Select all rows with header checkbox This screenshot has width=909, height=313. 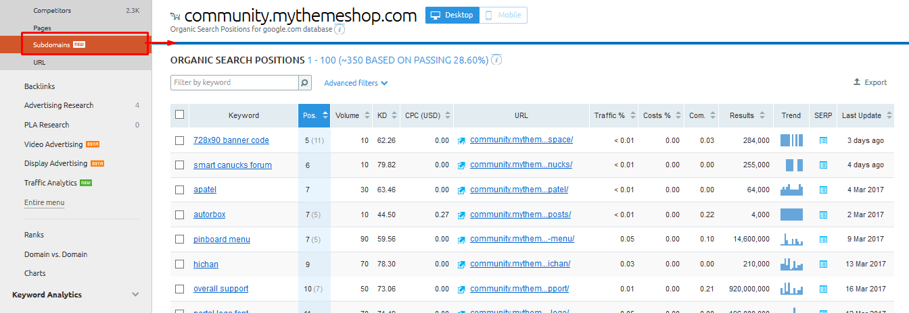(179, 115)
